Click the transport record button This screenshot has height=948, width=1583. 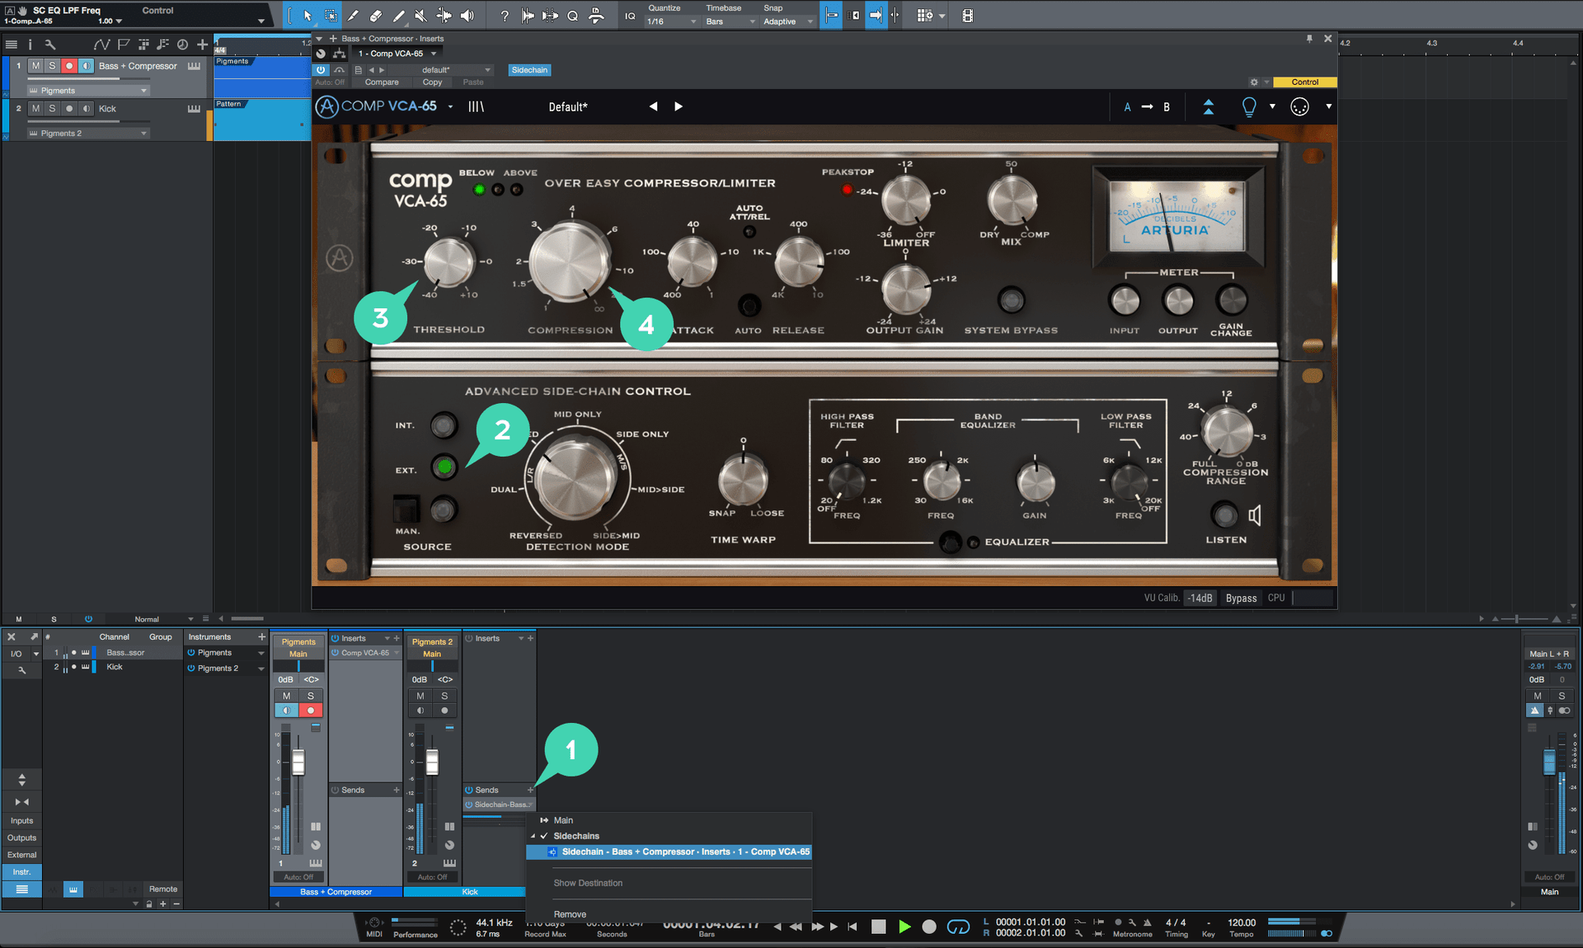point(929,927)
